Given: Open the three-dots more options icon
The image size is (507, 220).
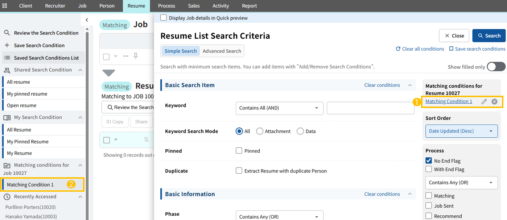Looking at the screenshot, I should 126,56.
